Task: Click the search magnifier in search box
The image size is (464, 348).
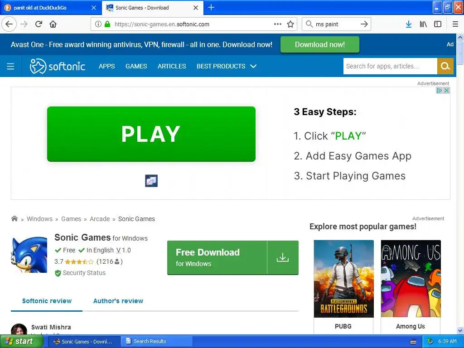Action: (x=309, y=24)
